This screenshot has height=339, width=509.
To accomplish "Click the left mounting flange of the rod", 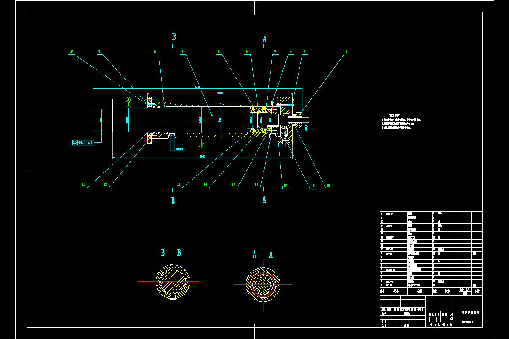I will click(115, 120).
